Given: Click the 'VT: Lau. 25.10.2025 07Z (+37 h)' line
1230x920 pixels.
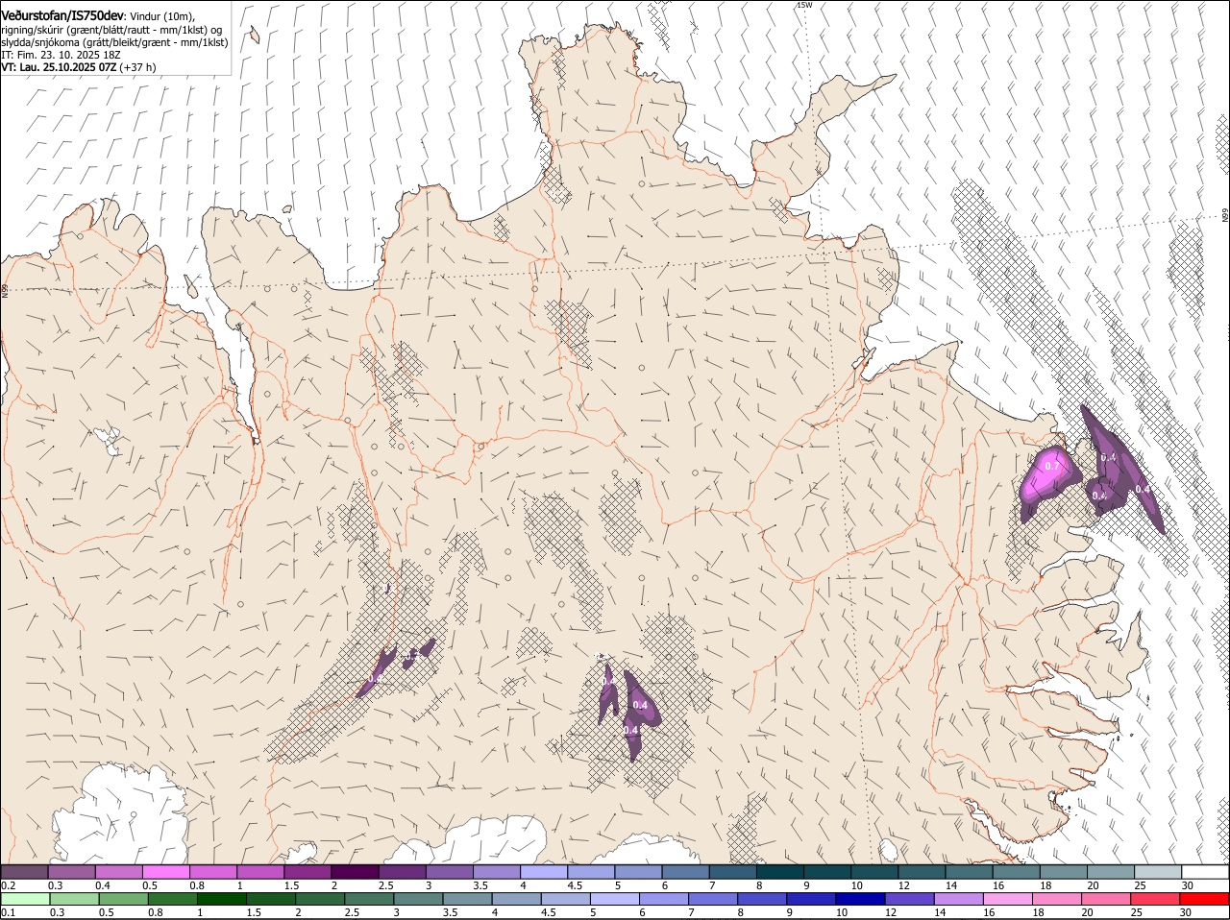Looking at the screenshot, I should pyautogui.click(x=79, y=67).
